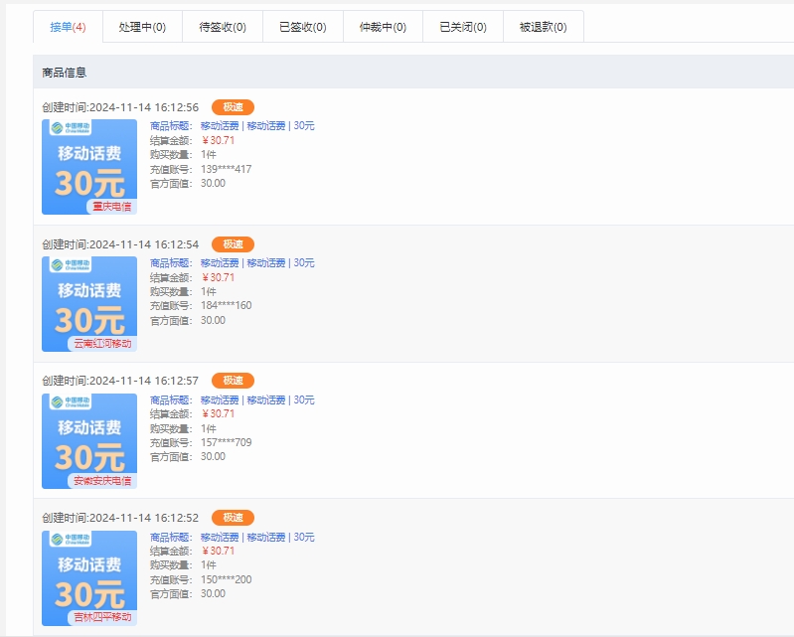Screen dimensions: 794x637
Task: Click 极速 badge on the 16:12:56 order
Action: coord(233,107)
